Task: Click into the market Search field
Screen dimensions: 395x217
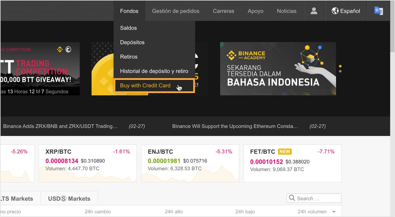Action: point(314,198)
